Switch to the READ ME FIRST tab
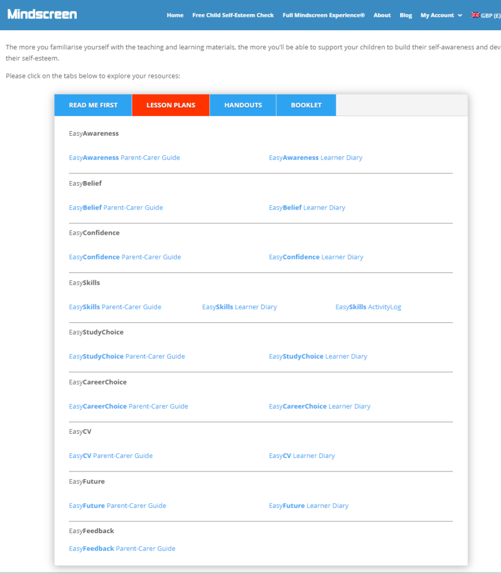The width and height of the screenshot is (501, 574). (x=92, y=105)
